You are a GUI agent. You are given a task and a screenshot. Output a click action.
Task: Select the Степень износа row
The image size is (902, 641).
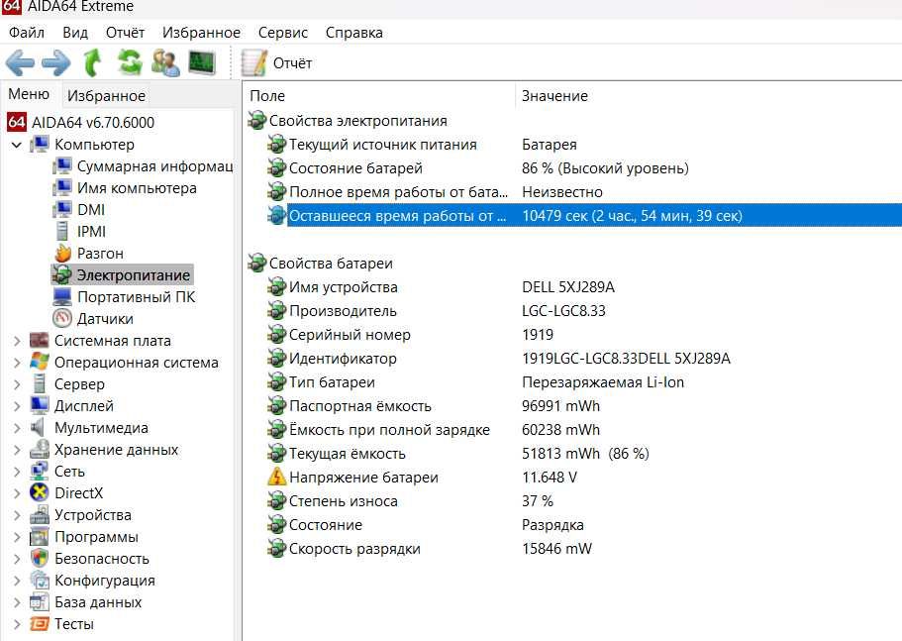(x=584, y=501)
